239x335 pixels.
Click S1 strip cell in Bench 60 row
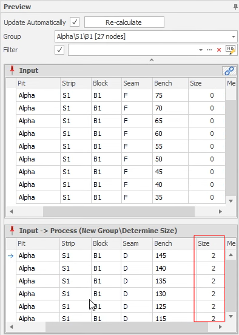click(76, 134)
